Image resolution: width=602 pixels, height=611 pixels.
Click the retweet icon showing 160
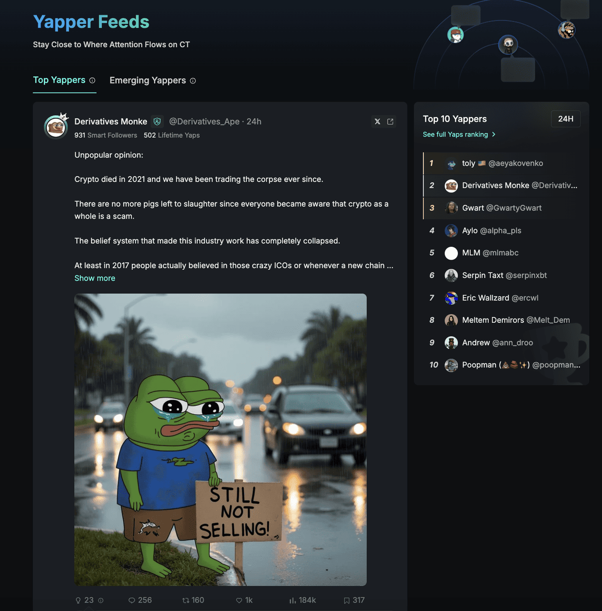click(x=186, y=600)
